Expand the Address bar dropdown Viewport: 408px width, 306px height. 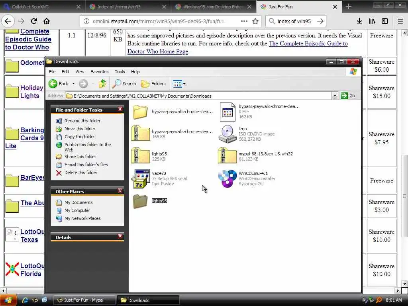(x=335, y=96)
